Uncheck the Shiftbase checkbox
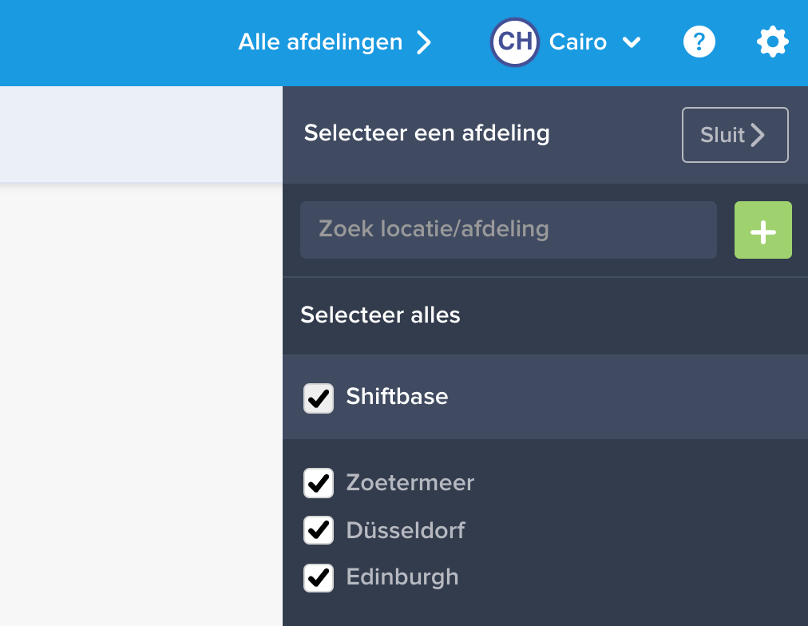This screenshot has width=808, height=626. pyautogui.click(x=319, y=397)
